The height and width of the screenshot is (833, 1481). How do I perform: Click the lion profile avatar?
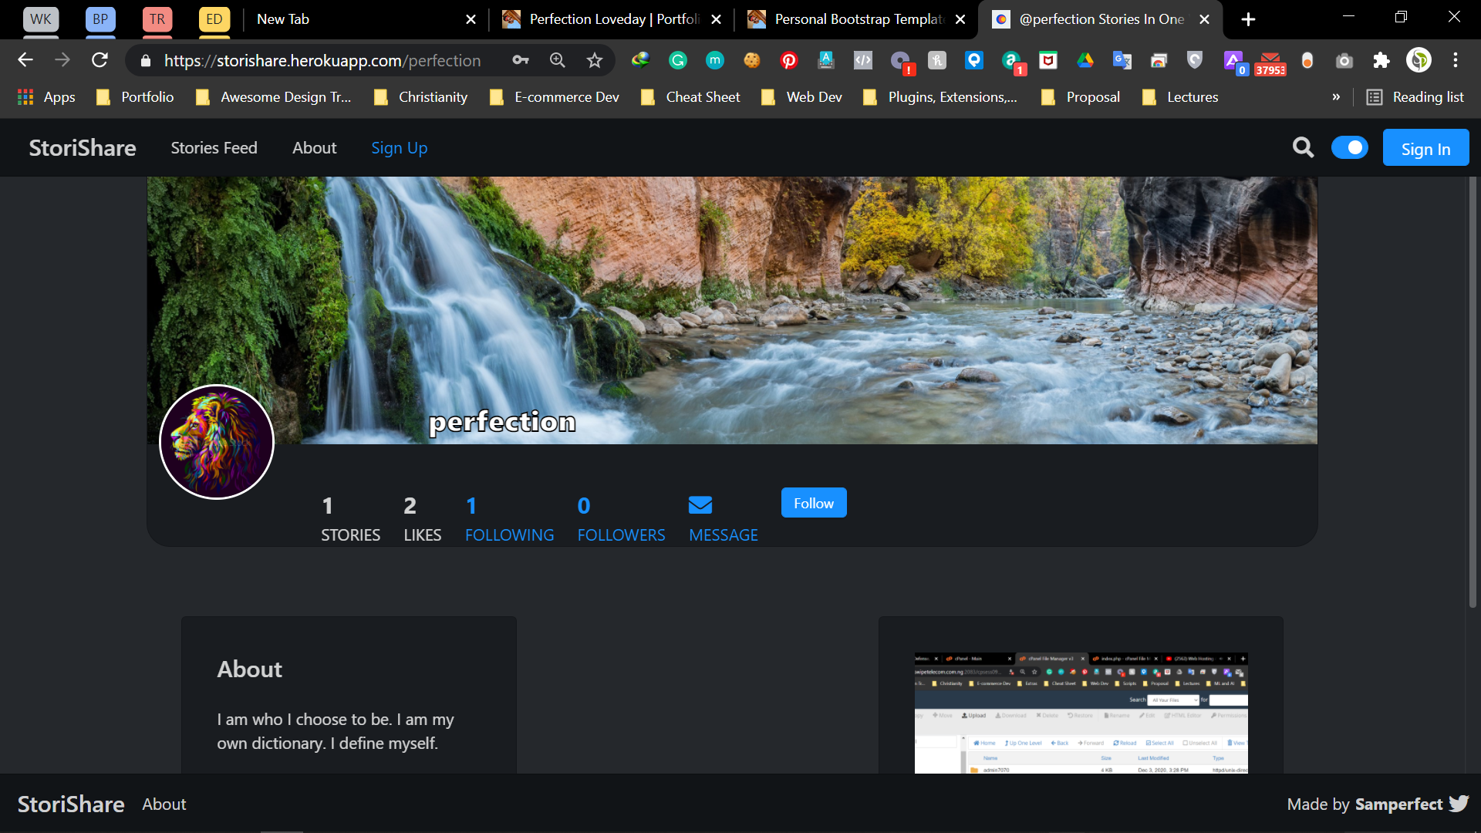(217, 442)
